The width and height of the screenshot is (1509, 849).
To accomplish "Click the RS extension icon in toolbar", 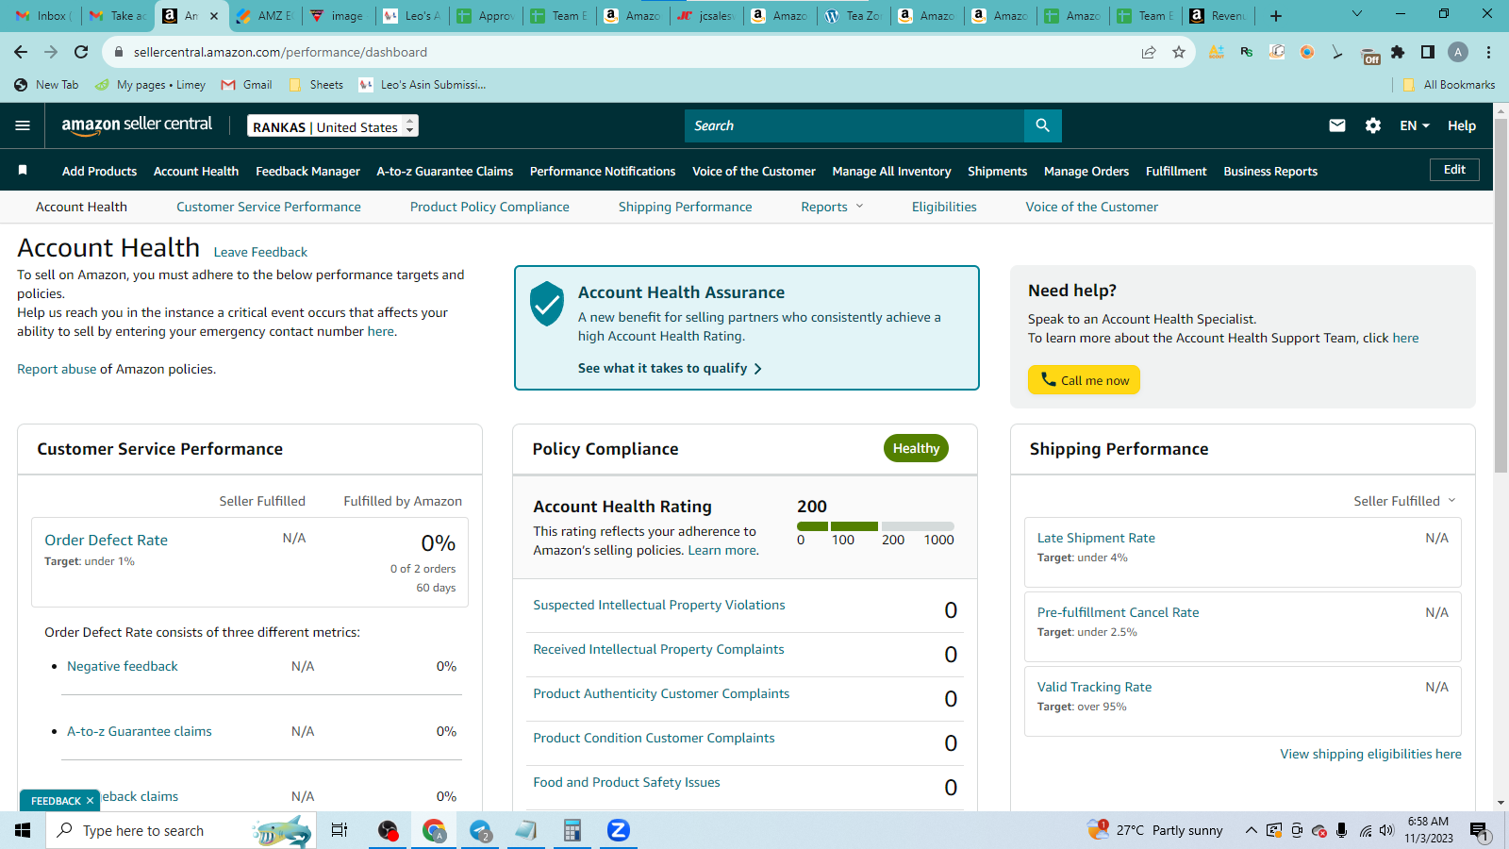I will pos(1247,52).
